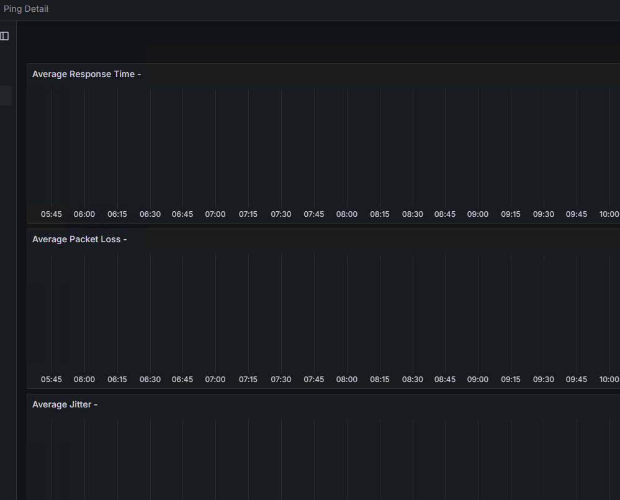Click 06:30 on Average Response Time axis
Image resolution: width=620 pixels, height=500 pixels.
[150, 214]
